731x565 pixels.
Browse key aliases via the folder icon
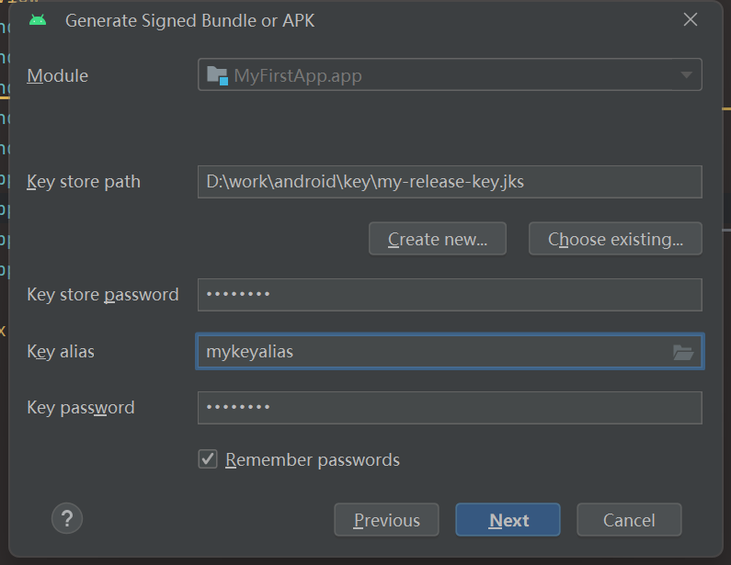click(x=682, y=352)
